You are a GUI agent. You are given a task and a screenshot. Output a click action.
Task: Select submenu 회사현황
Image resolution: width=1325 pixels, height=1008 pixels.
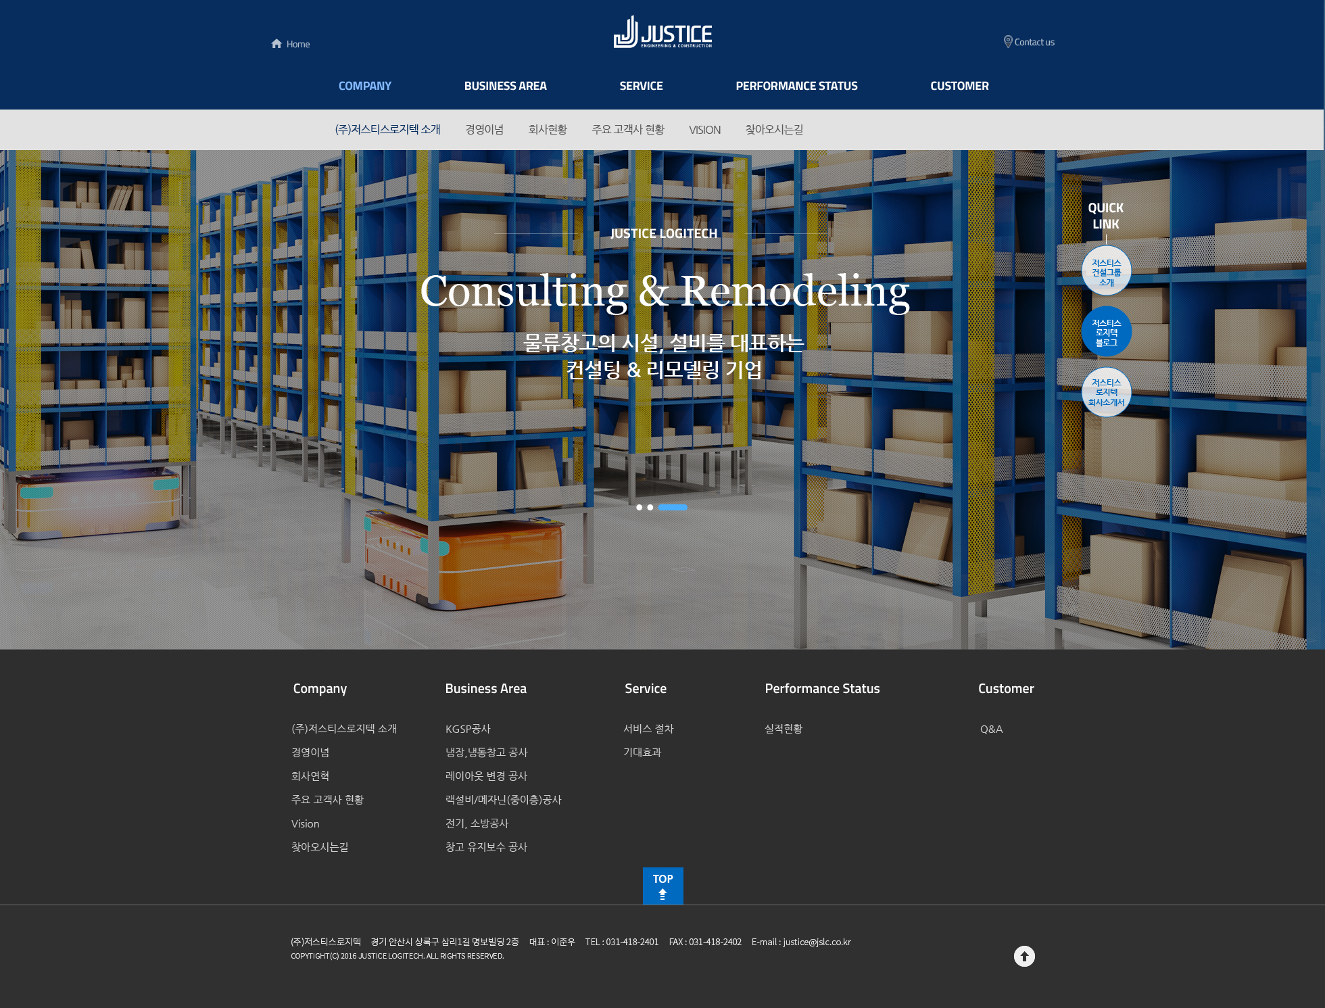(548, 129)
